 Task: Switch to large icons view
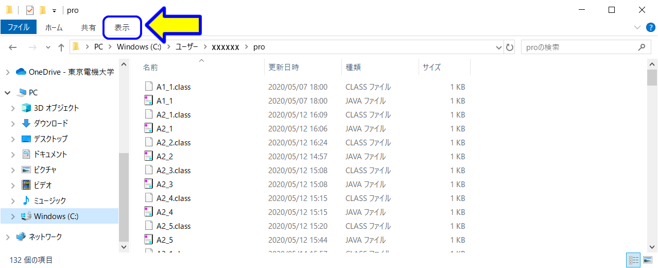coord(648,260)
